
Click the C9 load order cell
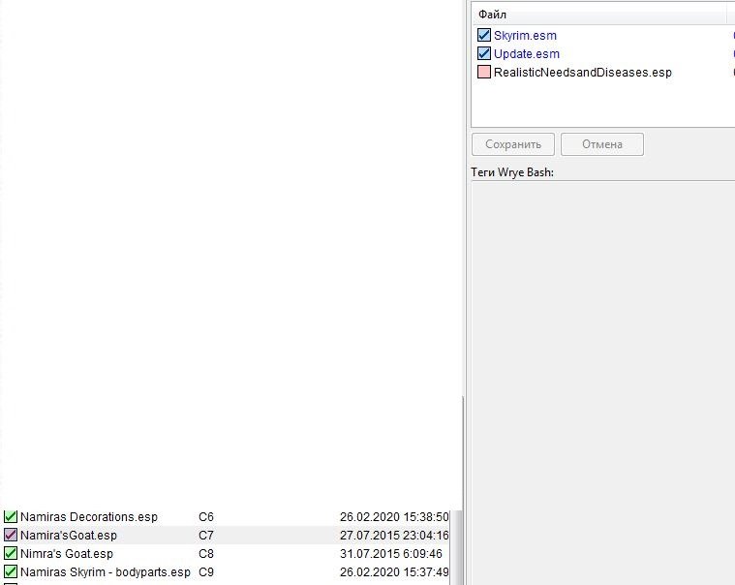(206, 572)
